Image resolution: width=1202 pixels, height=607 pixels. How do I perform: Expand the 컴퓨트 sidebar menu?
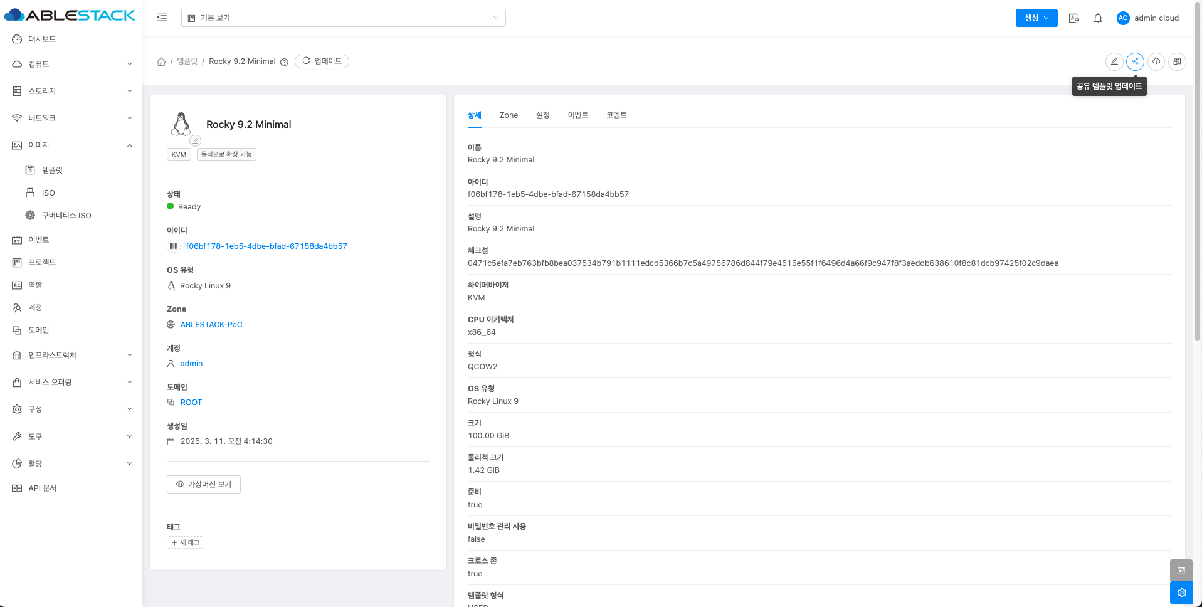pyautogui.click(x=71, y=64)
